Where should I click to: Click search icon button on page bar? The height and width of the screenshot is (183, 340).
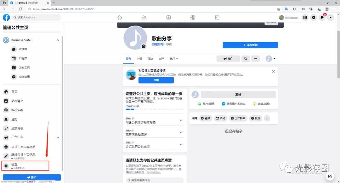246,59
